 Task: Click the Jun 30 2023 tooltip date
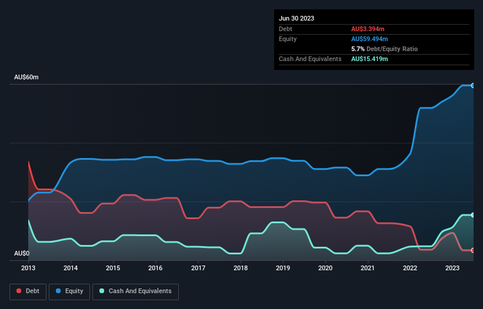[x=297, y=18]
